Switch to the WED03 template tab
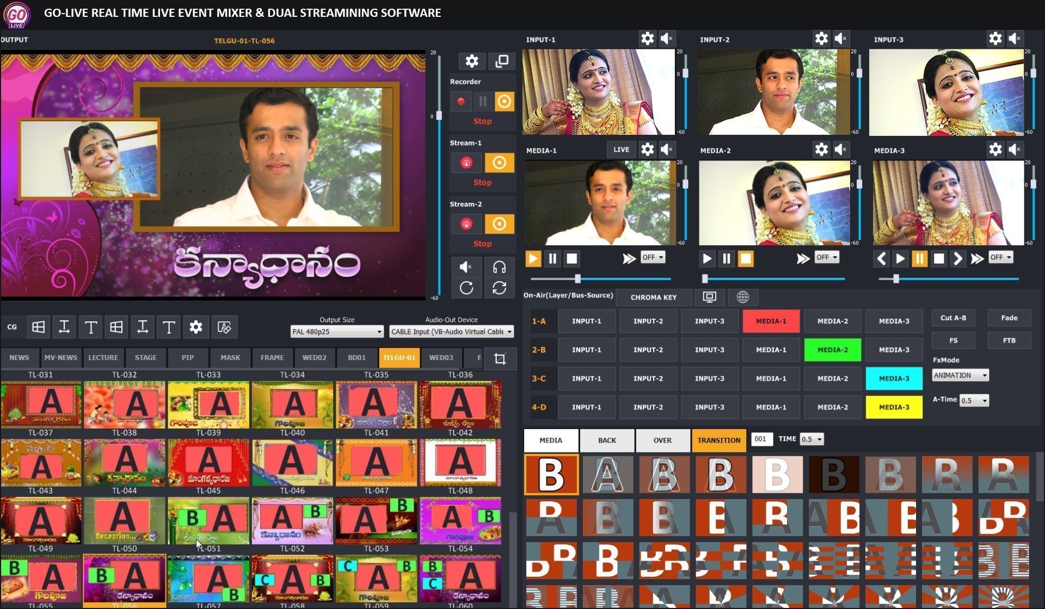This screenshot has height=609, width=1045. (440, 358)
